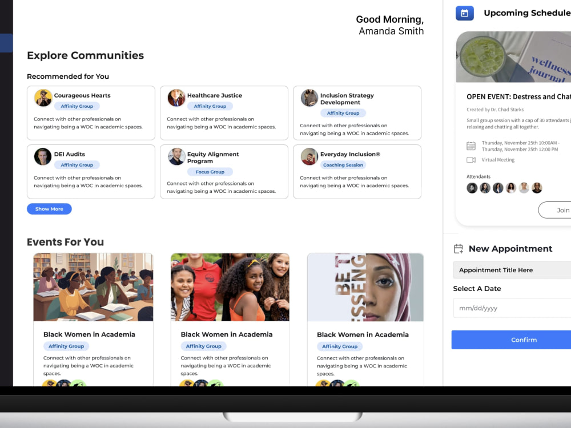Open the Courageous Hearts community title
The height and width of the screenshot is (428, 571).
click(x=82, y=95)
